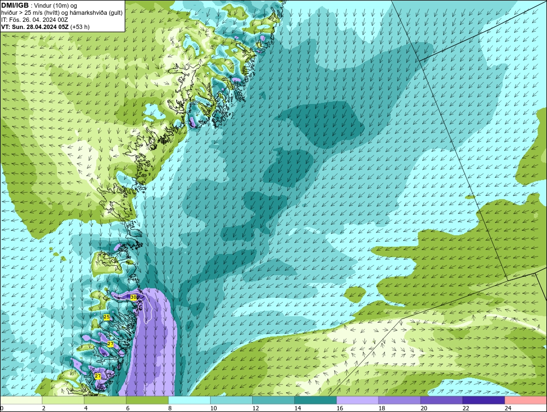The width and height of the screenshot is (547, 412).
Task: Pick the deep purple 20–22 m/s swatch
Action: coord(441,400)
